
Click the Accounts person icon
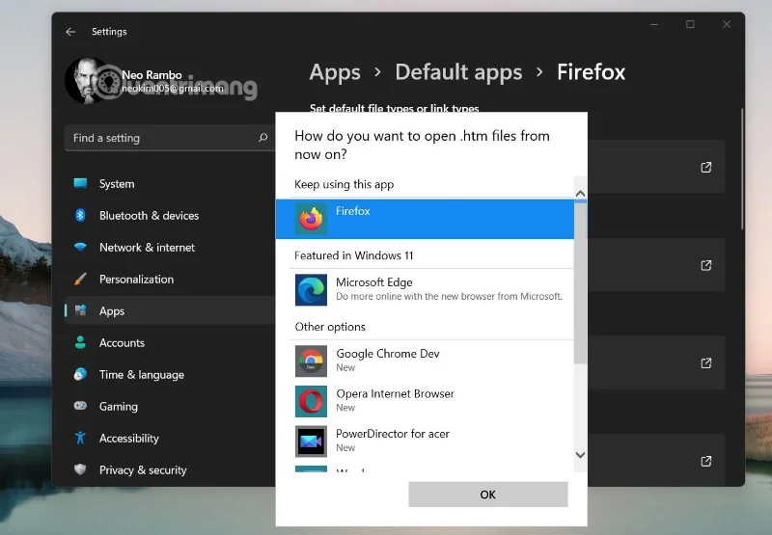tap(80, 342)
